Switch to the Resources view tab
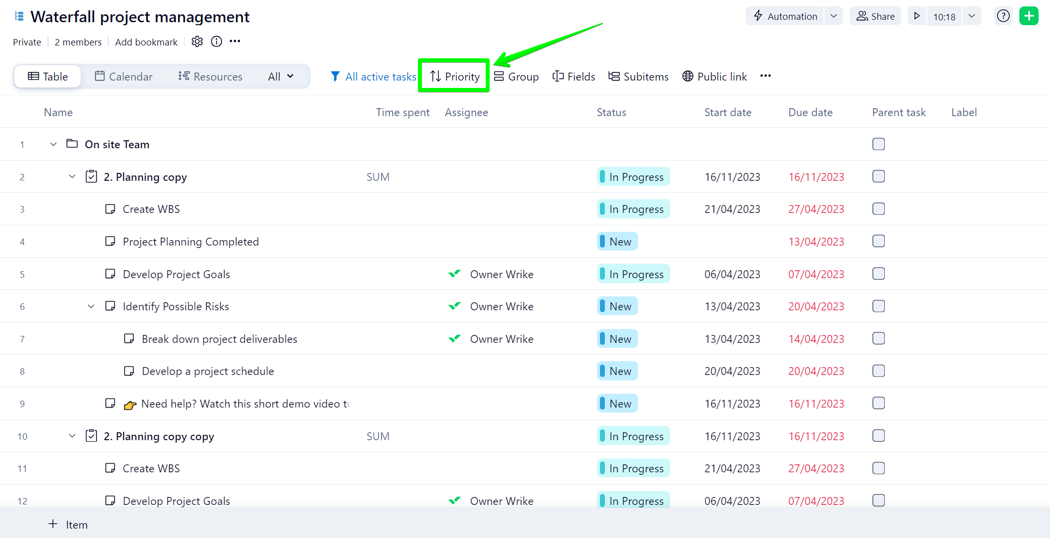The image size is (1050, 538). (210, 77)
